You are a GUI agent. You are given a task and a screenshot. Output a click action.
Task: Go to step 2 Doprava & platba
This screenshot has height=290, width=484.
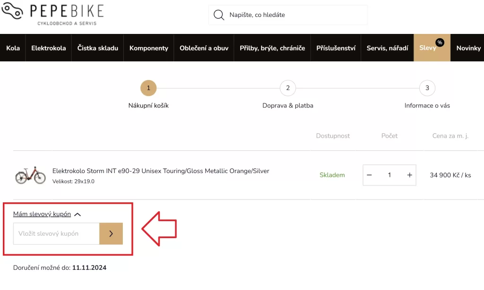pos(287,88)
